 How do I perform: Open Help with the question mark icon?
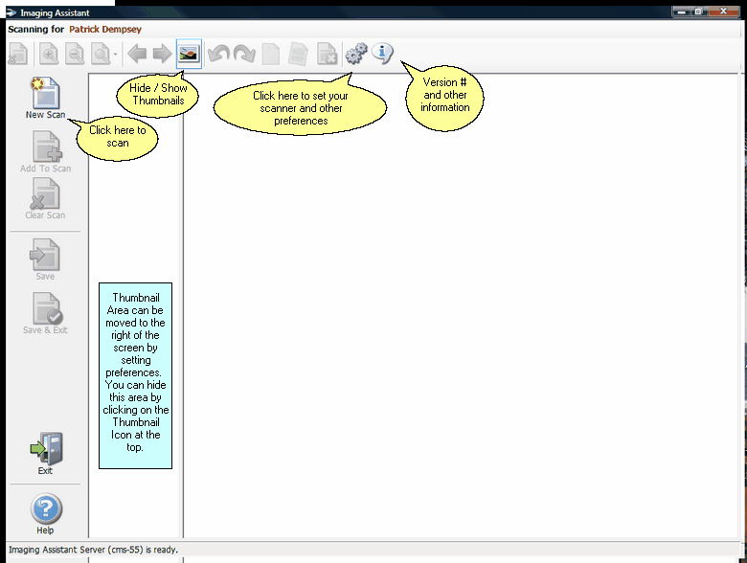click(45, 508)
